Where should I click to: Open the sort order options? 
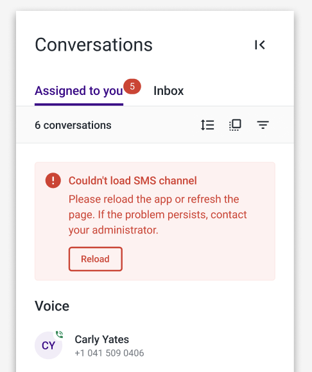pos(207,125)
